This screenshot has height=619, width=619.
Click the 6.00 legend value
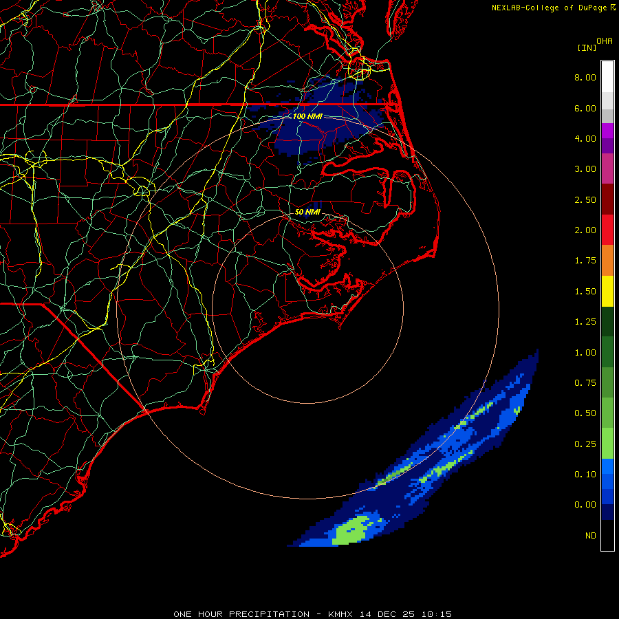(x=585, y=108)
